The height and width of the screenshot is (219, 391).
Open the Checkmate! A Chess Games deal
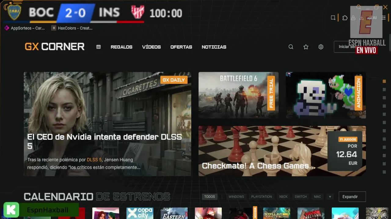[x=282, y=151]
